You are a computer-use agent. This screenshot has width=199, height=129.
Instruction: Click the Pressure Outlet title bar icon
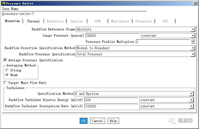pos(3,3)
